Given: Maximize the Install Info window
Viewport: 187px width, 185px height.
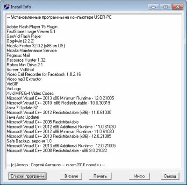Looking at the screenshot, I should point(165,7).
